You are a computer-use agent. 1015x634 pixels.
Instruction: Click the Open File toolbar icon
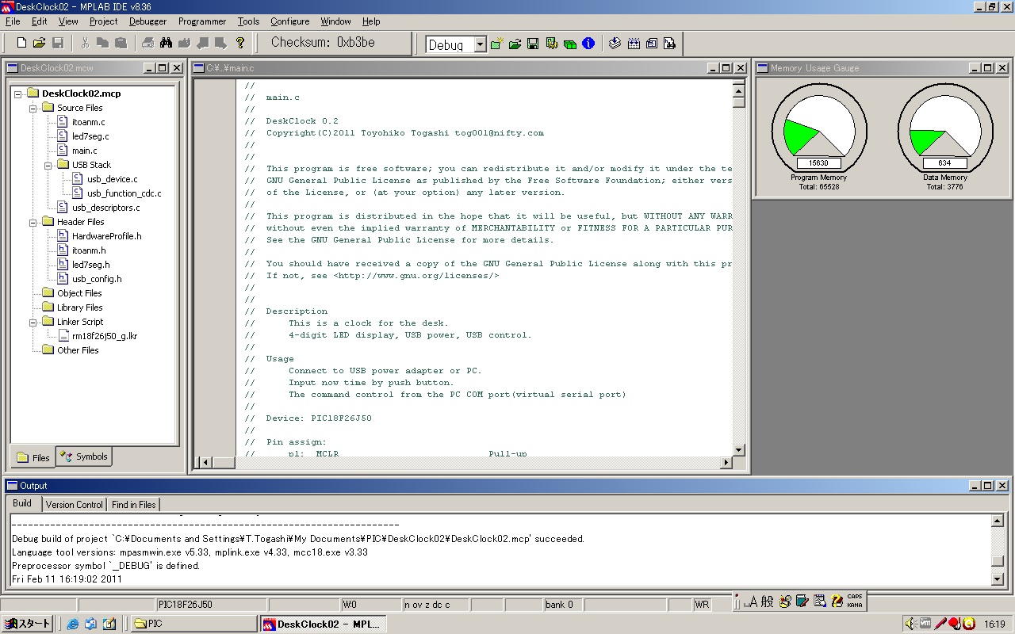[39, 43]
